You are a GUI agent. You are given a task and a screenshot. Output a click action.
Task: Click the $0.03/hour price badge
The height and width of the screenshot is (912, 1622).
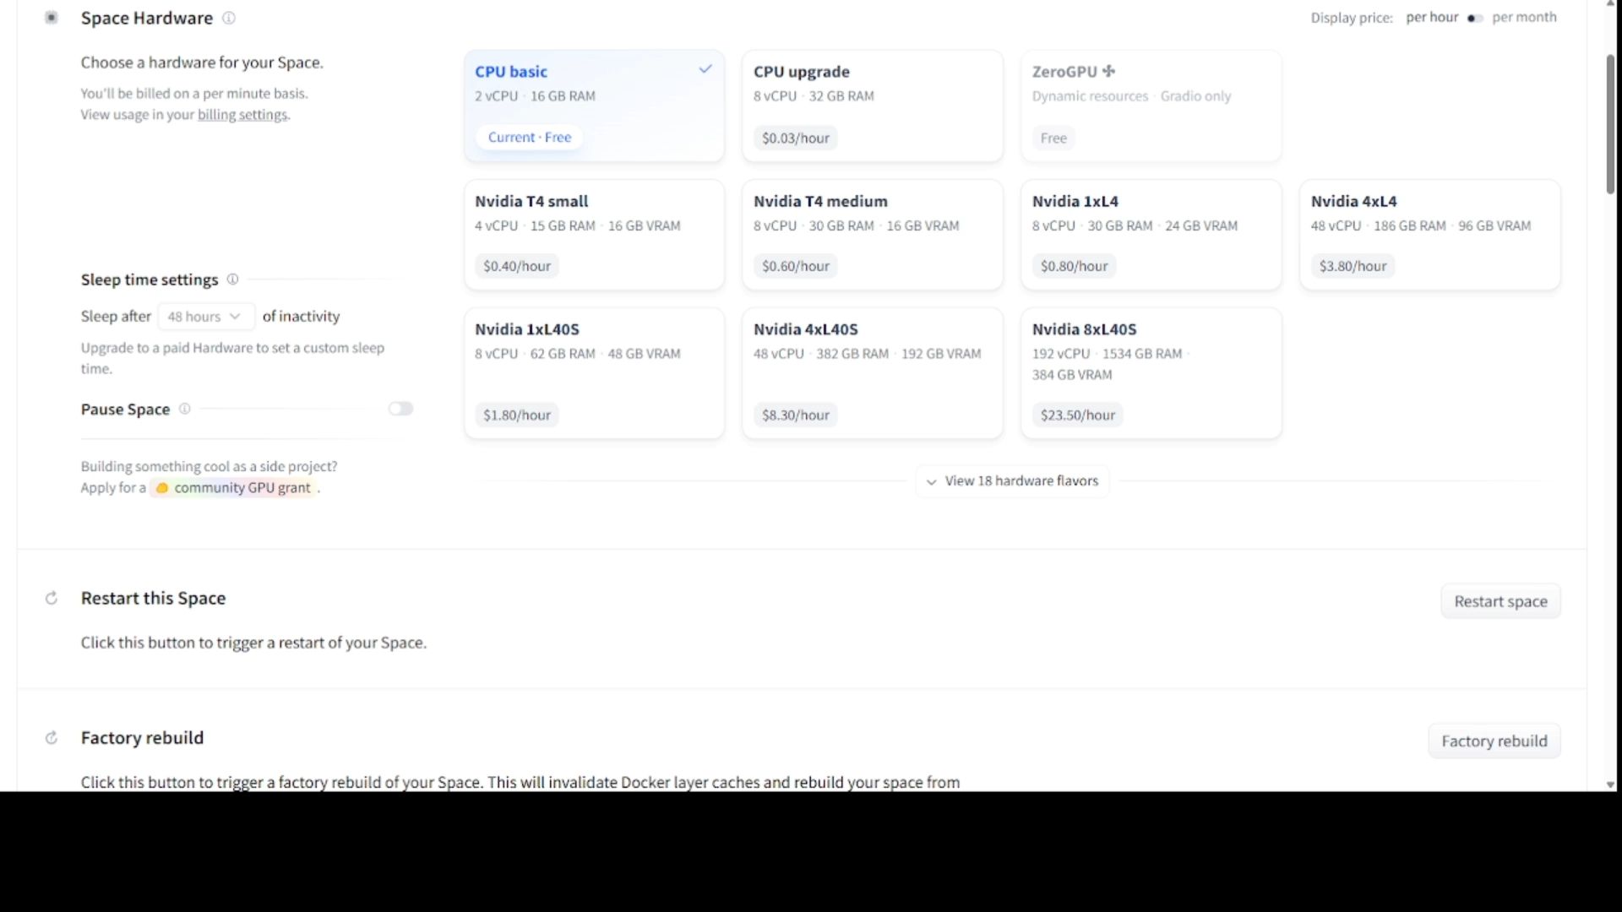795,138
